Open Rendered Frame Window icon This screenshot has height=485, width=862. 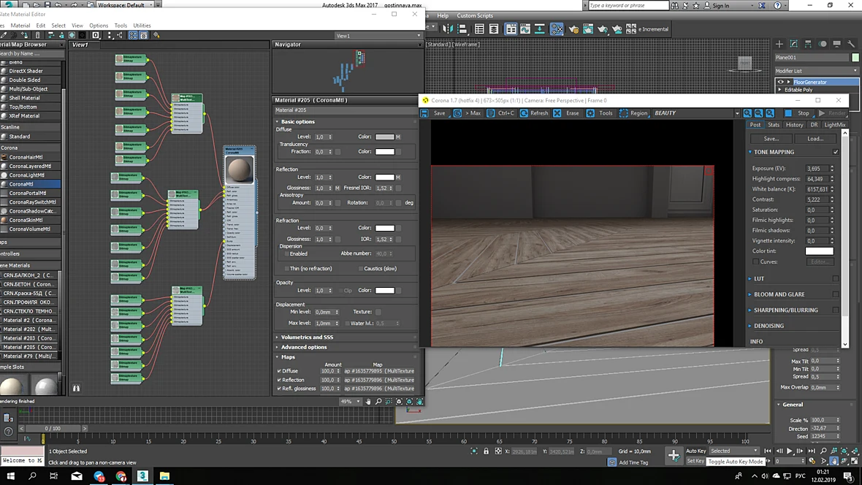[588, 29]
